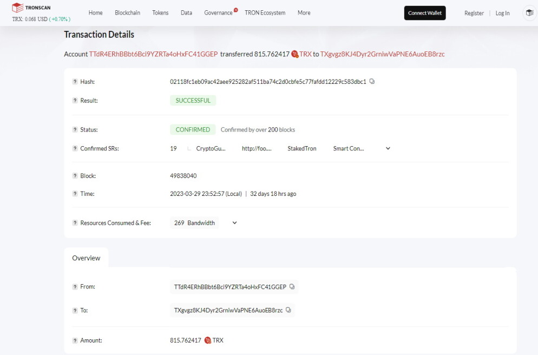The height and width of the screenshot is (355, 538).
Task: Click the Log In link
Action: (502, 13)
